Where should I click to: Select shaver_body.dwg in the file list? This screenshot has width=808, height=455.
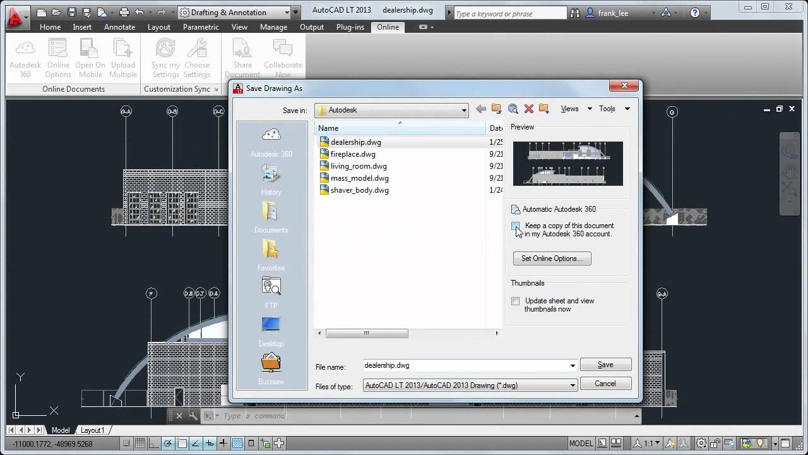pos(359,190)
